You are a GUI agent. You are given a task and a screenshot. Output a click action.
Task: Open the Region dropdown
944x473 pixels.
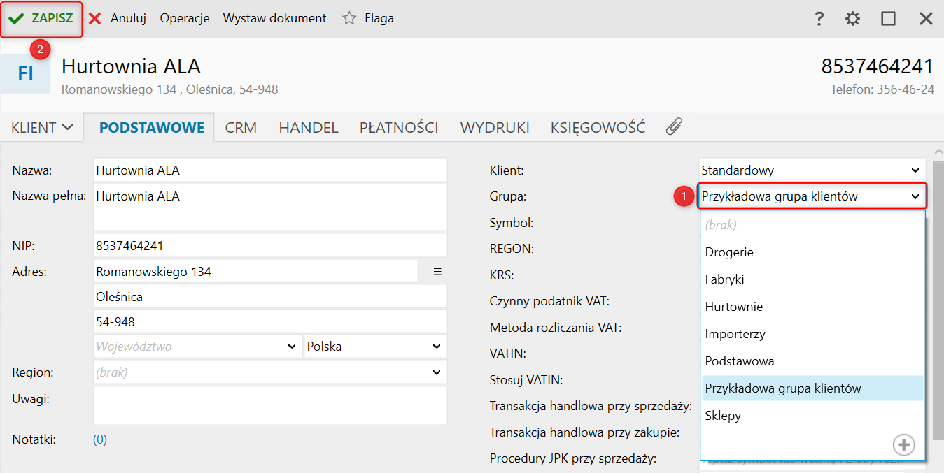click(270, 372)
